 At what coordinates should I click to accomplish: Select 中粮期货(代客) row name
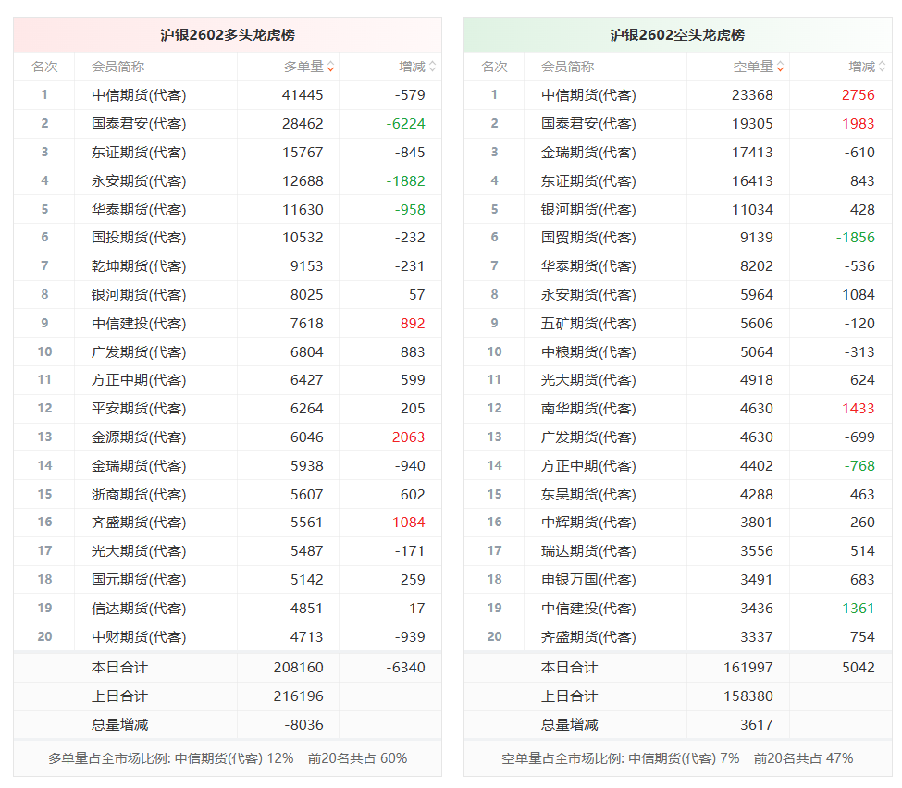pos(588,352)
